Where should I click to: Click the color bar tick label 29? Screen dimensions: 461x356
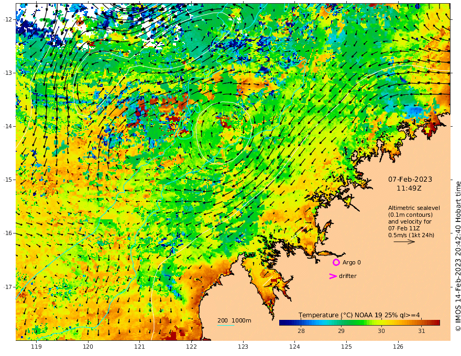click(x=341, y=331)
